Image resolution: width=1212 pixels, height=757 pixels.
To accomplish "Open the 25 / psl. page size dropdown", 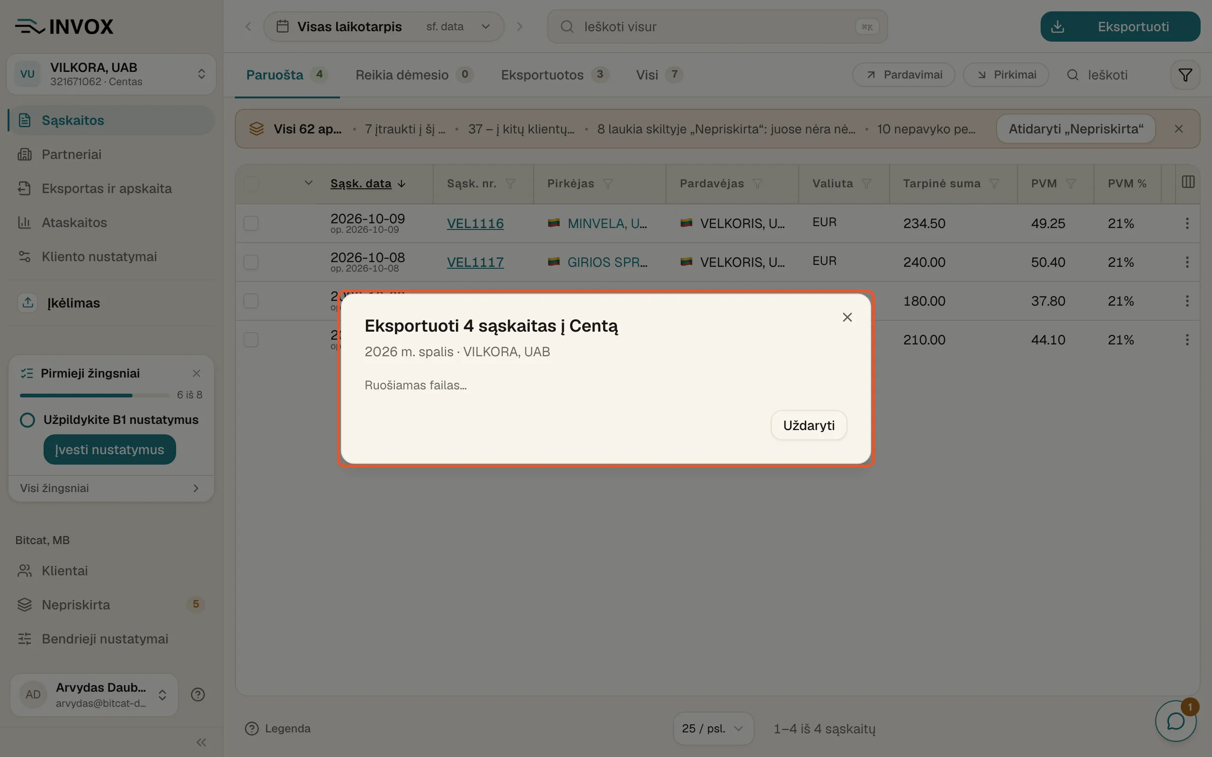I will (x=713, y=729).
